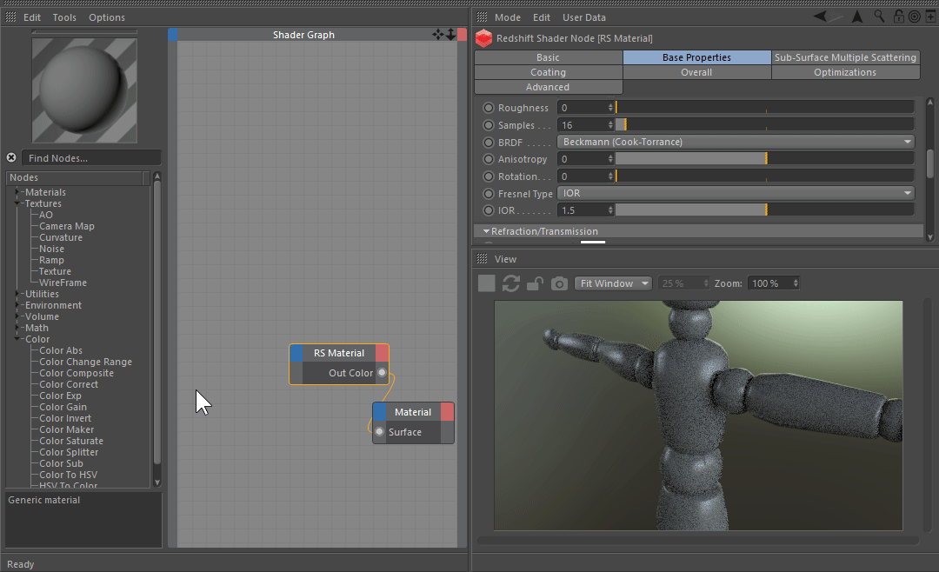
Task: Open the User Data menu
Action: [584, 17]
